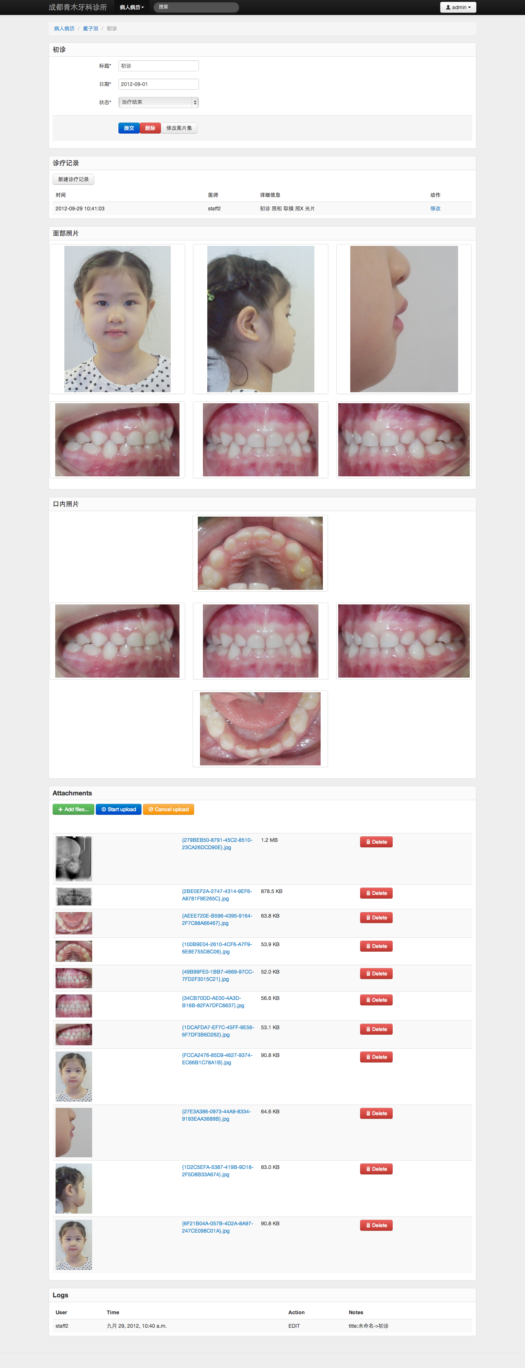
Task: Open the admin user dropdown
Action: [x=458, y=7]
